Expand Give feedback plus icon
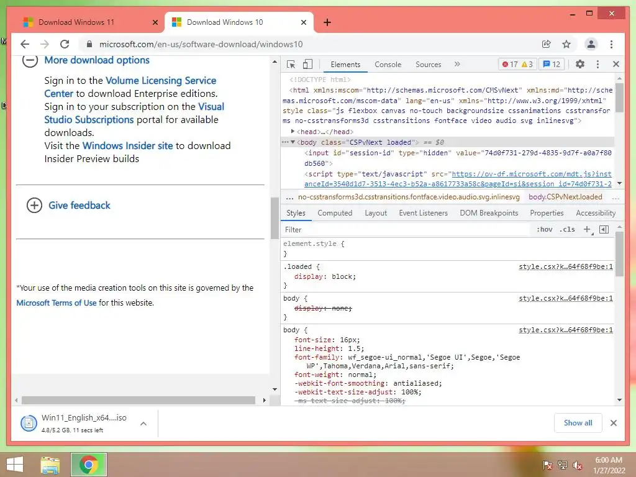Screen dimensions: 636x477 (x=35, y=205)
